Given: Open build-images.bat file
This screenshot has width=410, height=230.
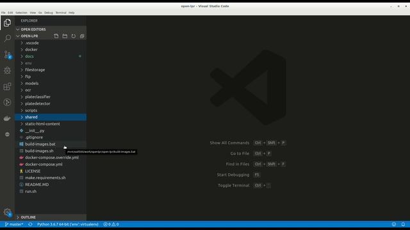Looking at the screenshot, I should click(51, 144).
